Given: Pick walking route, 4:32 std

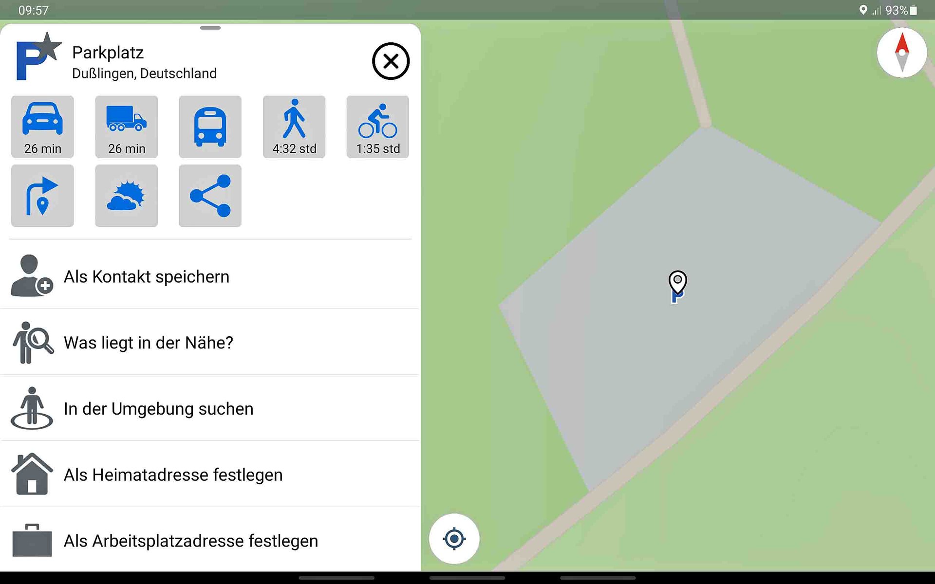Looking at the screenshot, I should (294, 127).
